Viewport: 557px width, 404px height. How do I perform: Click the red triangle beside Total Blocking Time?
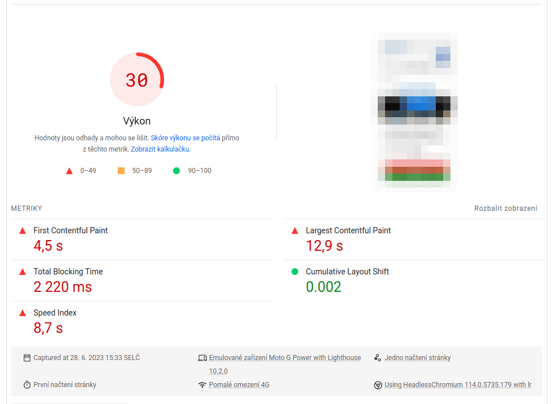click(x=23, y=272)
